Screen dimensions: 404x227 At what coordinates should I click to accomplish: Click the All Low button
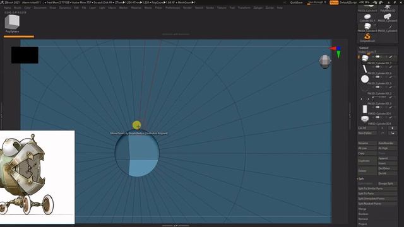point(367,148)
